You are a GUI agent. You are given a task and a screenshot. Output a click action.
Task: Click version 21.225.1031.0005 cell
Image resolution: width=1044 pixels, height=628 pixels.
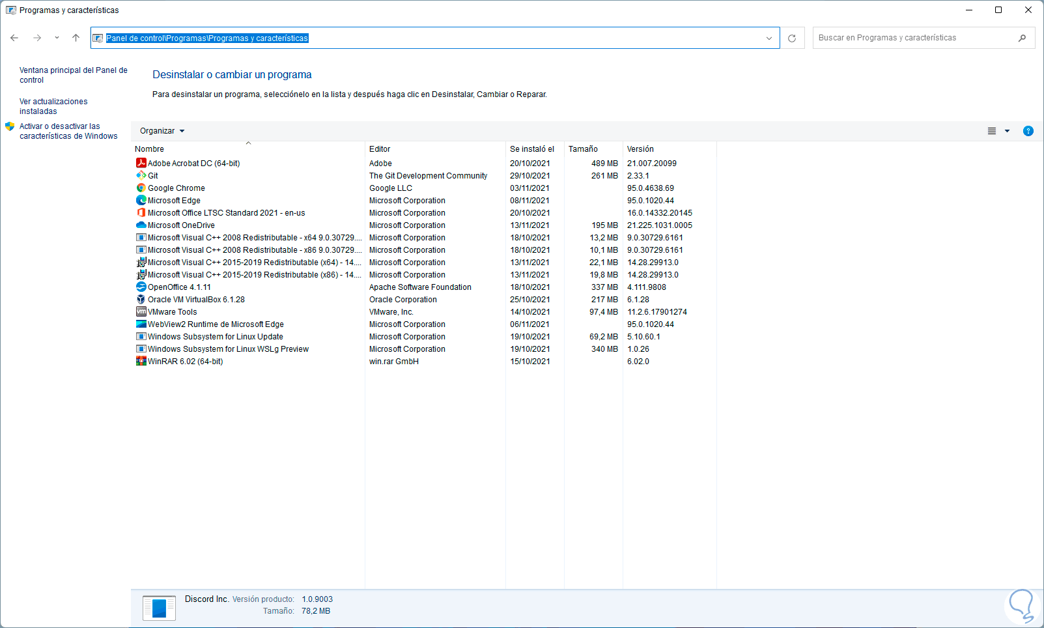(x=660, y=225)
